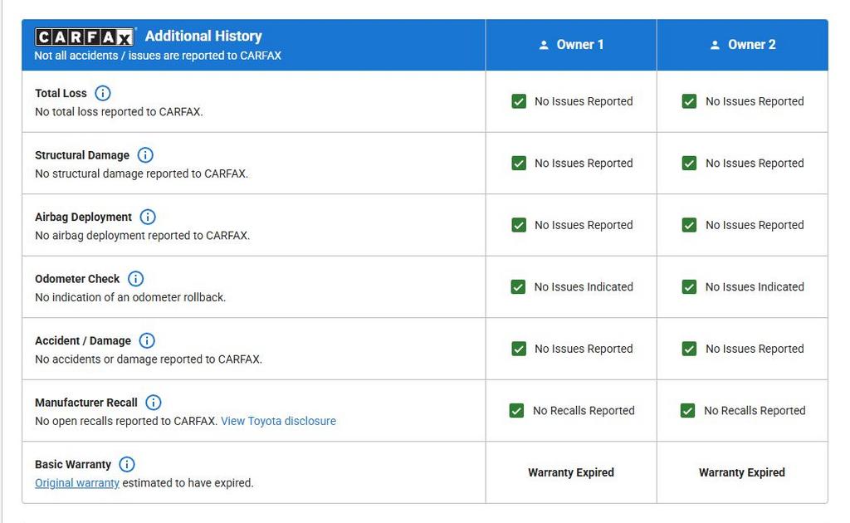Click Airbag Deployment green check for Owner 2

click(x=690, y=225)
